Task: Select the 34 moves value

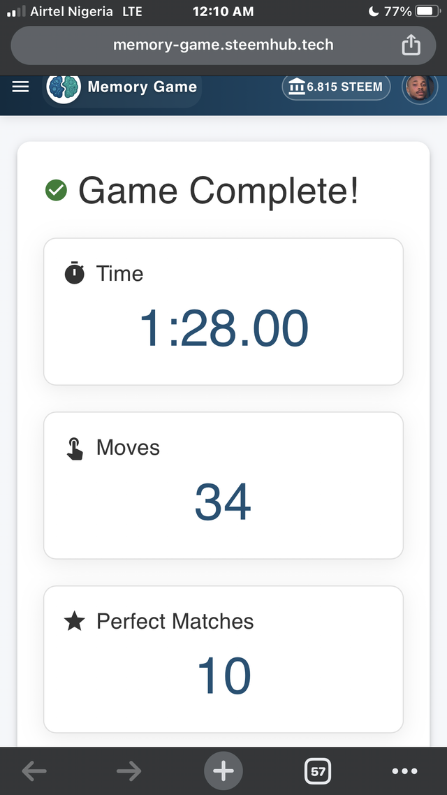Action: click(x=223, y=502)
